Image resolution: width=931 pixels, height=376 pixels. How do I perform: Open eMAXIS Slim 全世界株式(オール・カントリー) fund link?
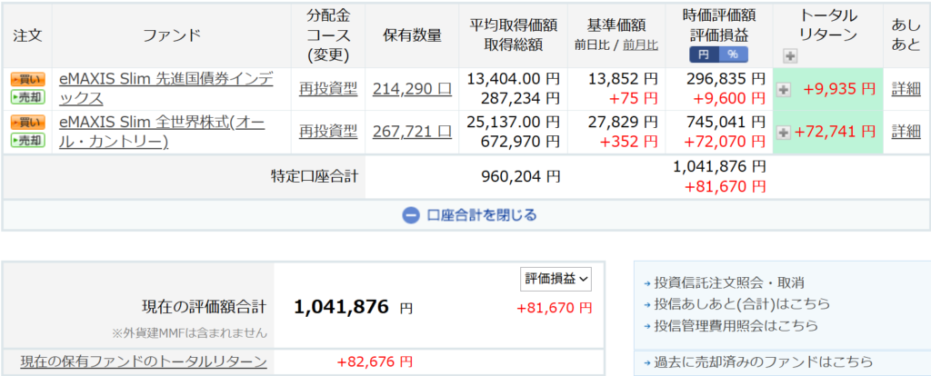162,132
